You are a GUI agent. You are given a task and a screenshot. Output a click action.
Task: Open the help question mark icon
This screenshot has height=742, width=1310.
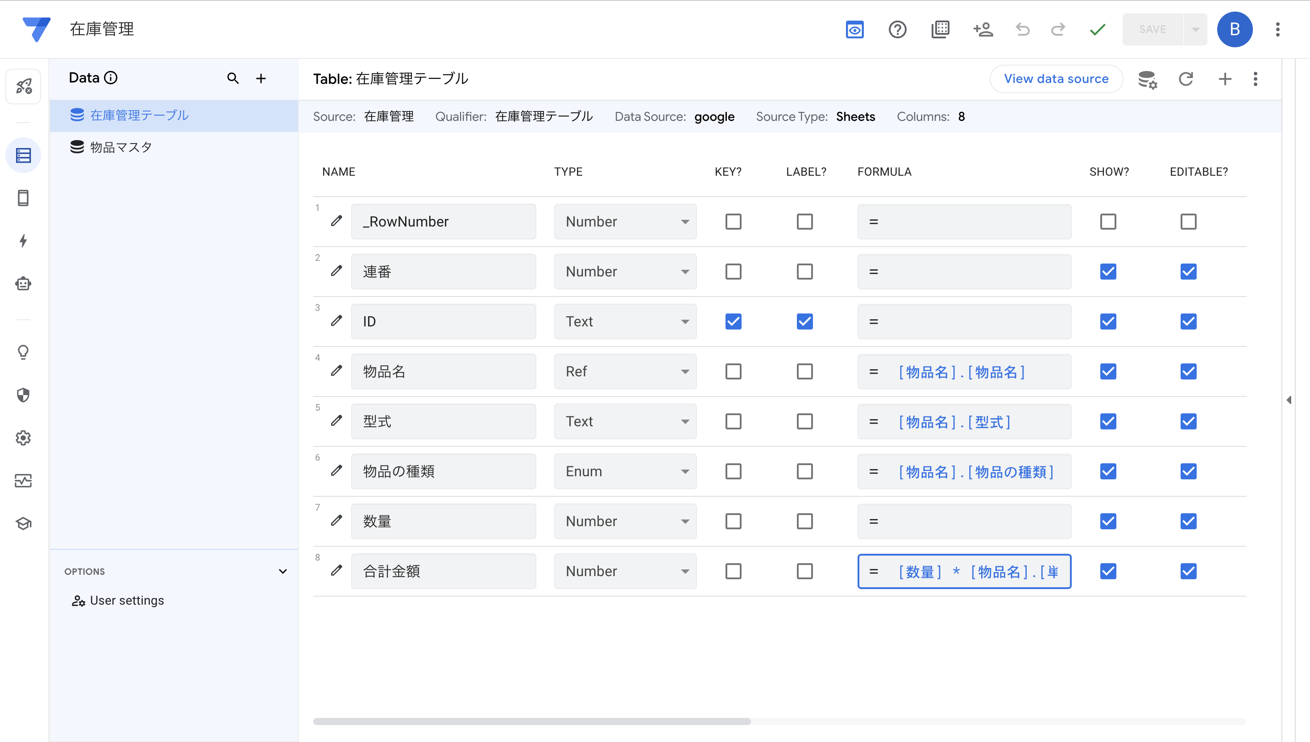[897, 29]
